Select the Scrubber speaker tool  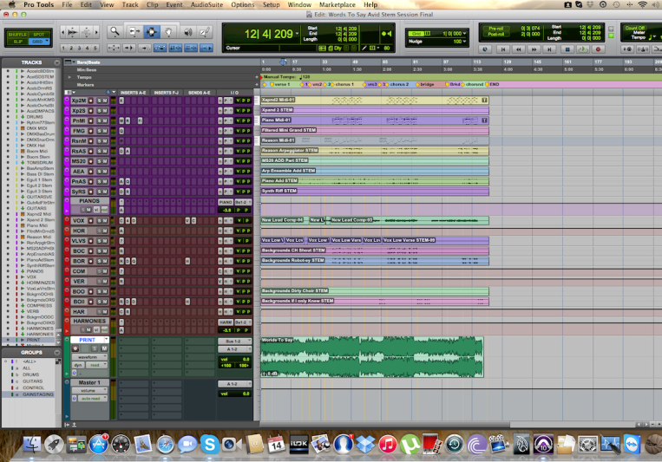click(x=188, y=32)
